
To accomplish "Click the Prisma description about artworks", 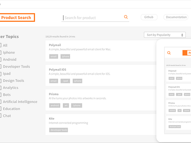I will [78, 99].
